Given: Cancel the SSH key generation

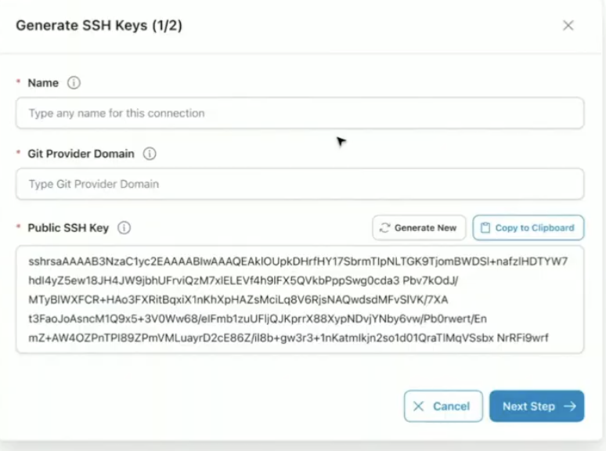Looking at the screenshot, I should (x=443, y=406).
